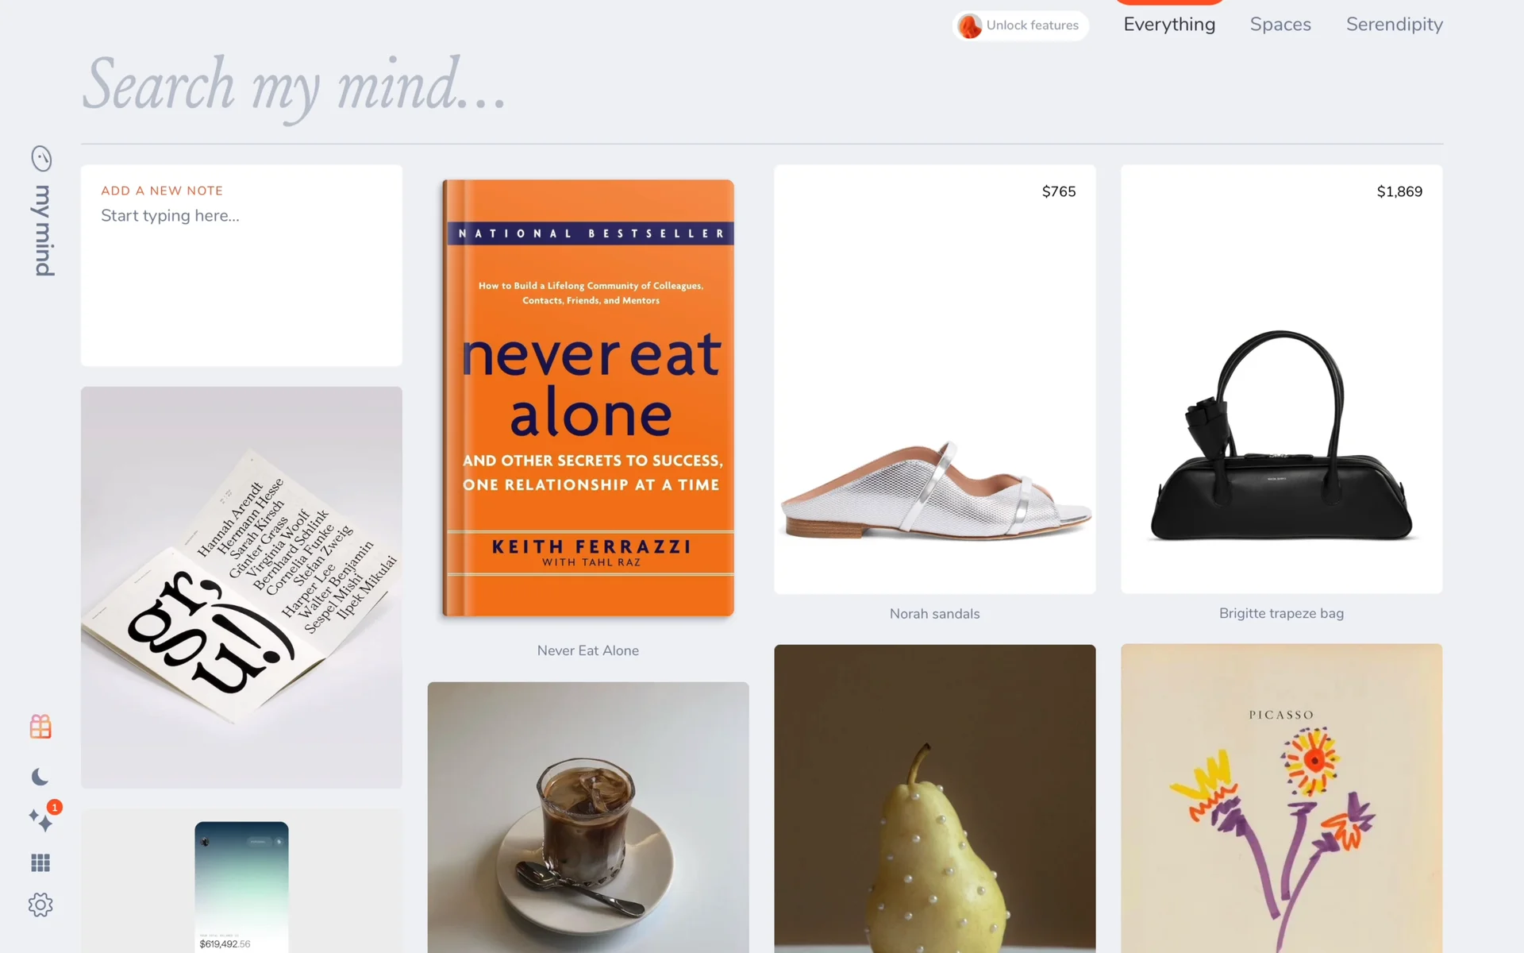Switch to the Spaces tab

click(1280, 25)
